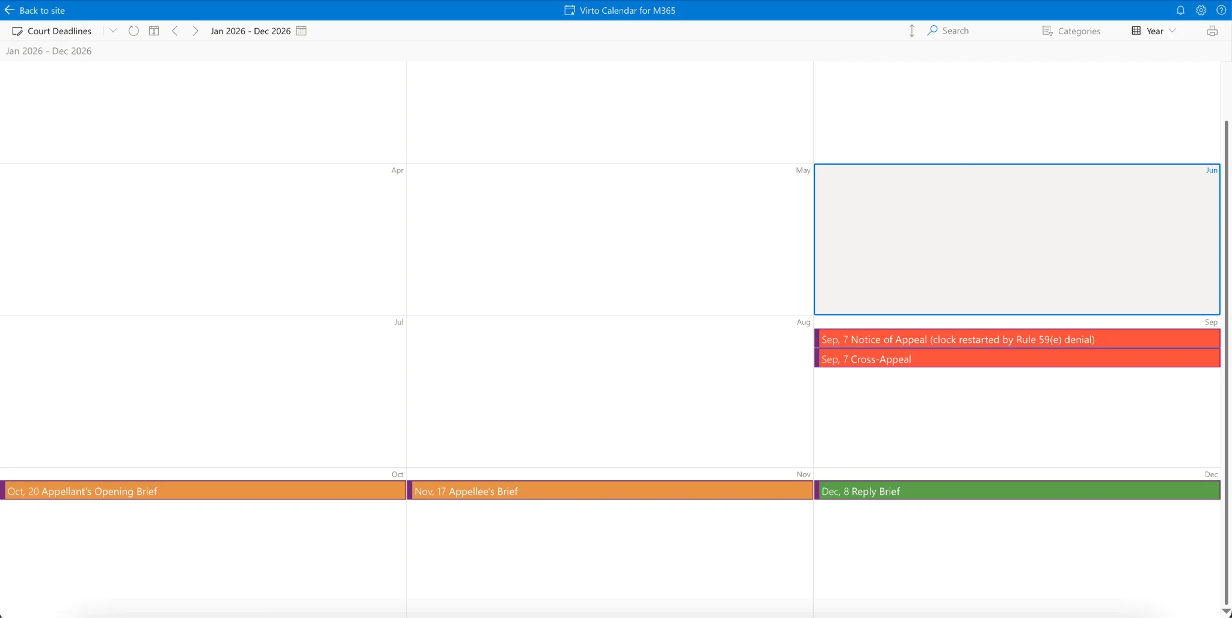1232x618 pixels.
Task: Select the May month label
Action: click(x=803, y=170)
